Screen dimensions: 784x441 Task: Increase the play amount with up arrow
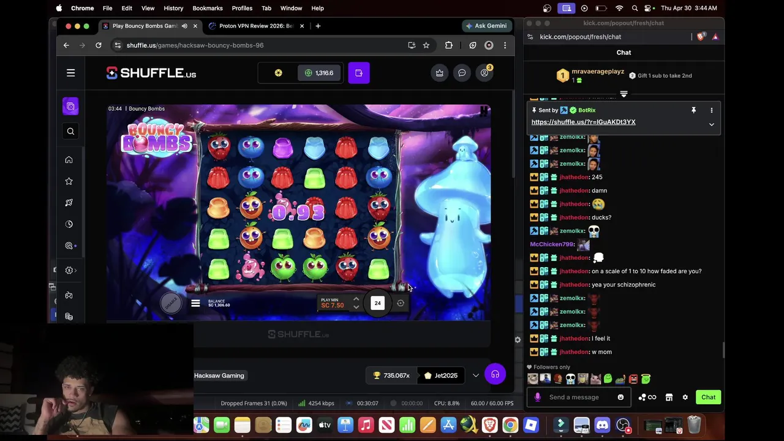[356, 300]
